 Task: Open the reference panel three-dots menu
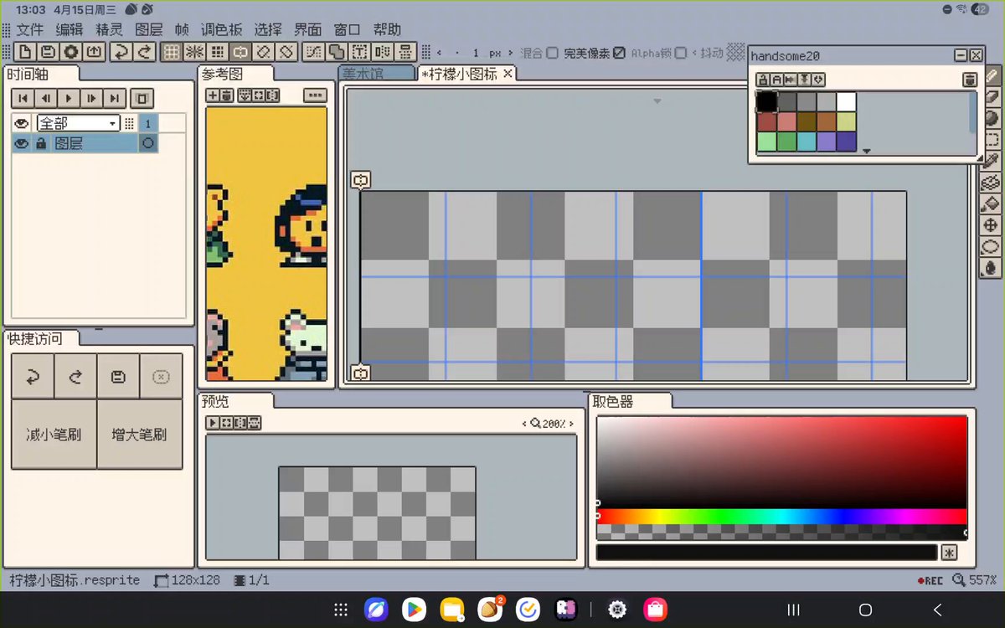tap(315, 95)
